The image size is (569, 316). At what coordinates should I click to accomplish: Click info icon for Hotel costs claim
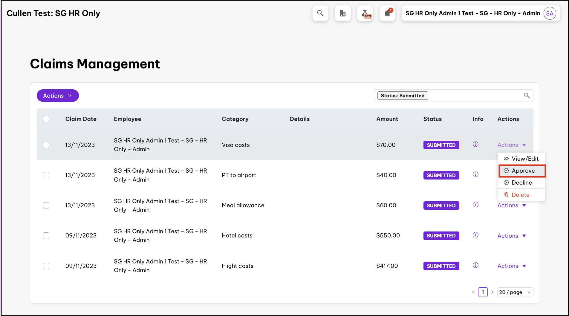[475, 235]
